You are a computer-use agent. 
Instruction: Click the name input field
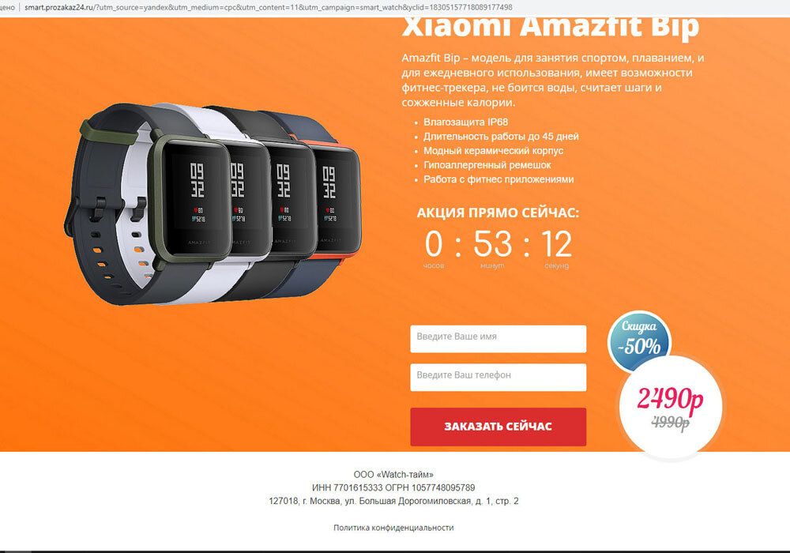click(x=498, y=338)
